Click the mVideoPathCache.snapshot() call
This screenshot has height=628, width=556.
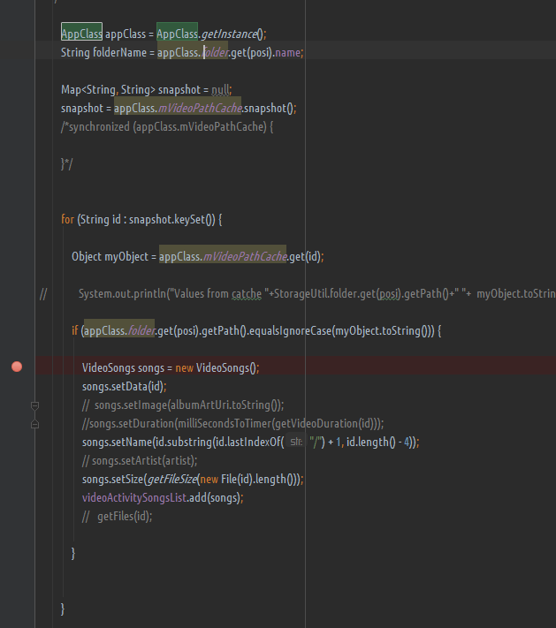click(205, 108)
